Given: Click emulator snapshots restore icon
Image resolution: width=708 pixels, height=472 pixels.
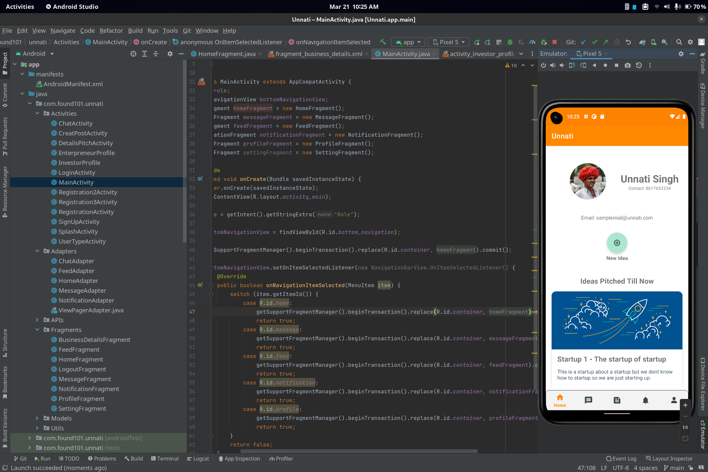Looking at the screenshot, I should (639, 65).
